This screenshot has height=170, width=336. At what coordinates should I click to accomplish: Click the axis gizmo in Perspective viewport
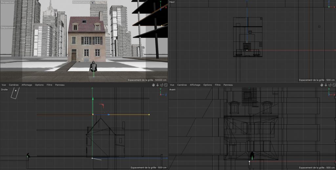(x=163, y=6)
